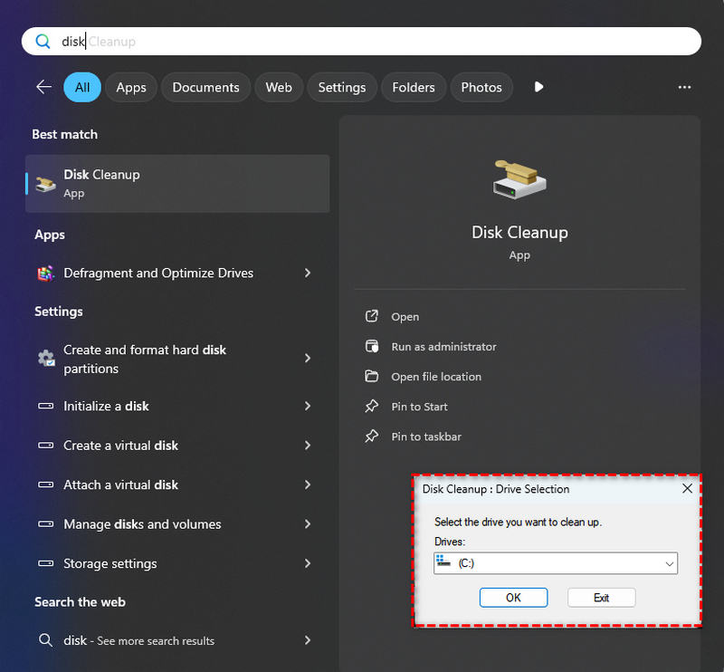
Task: Click OK in Drive Selection dialog
Action: (x=513, y=598)
